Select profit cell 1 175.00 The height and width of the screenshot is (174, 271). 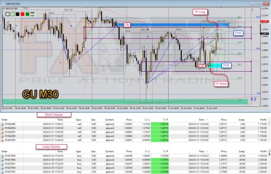262,124
